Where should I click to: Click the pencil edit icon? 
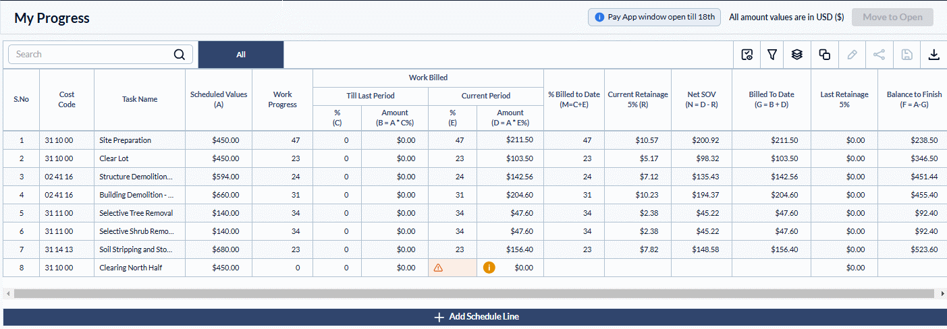852,55
